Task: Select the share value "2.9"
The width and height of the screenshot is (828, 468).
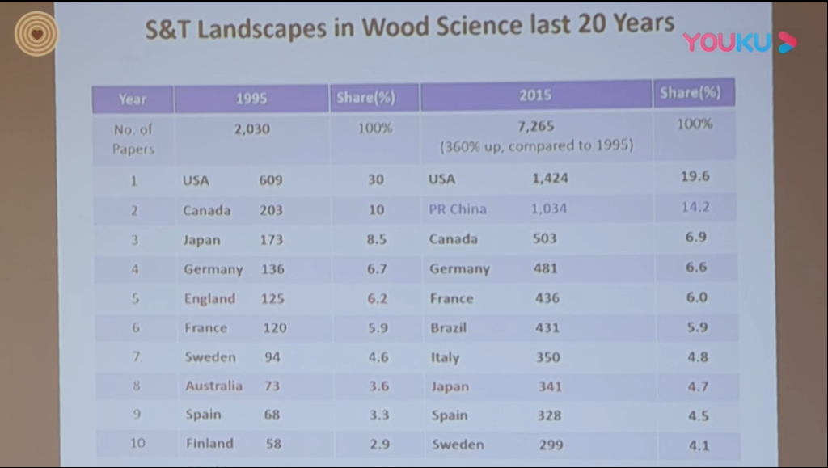Action: pos(380,444)
